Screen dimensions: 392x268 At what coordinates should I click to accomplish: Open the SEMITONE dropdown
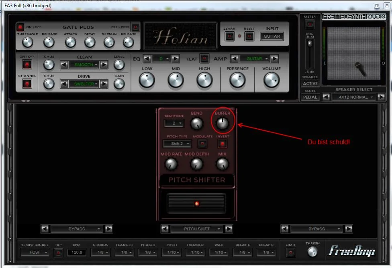pos(174,123)
